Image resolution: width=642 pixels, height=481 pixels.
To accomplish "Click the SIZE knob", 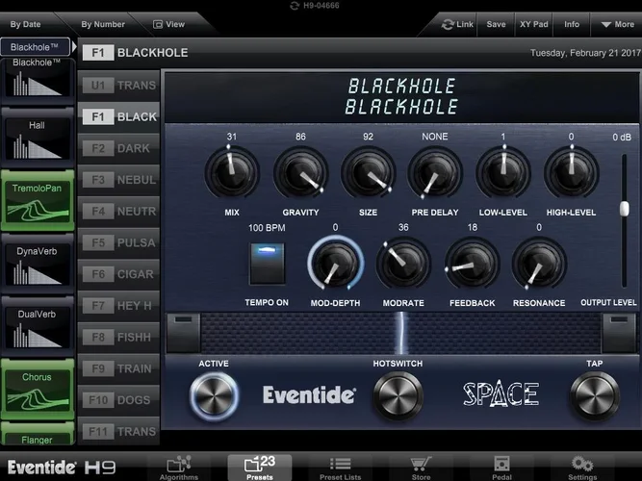I will click(368, 172).
